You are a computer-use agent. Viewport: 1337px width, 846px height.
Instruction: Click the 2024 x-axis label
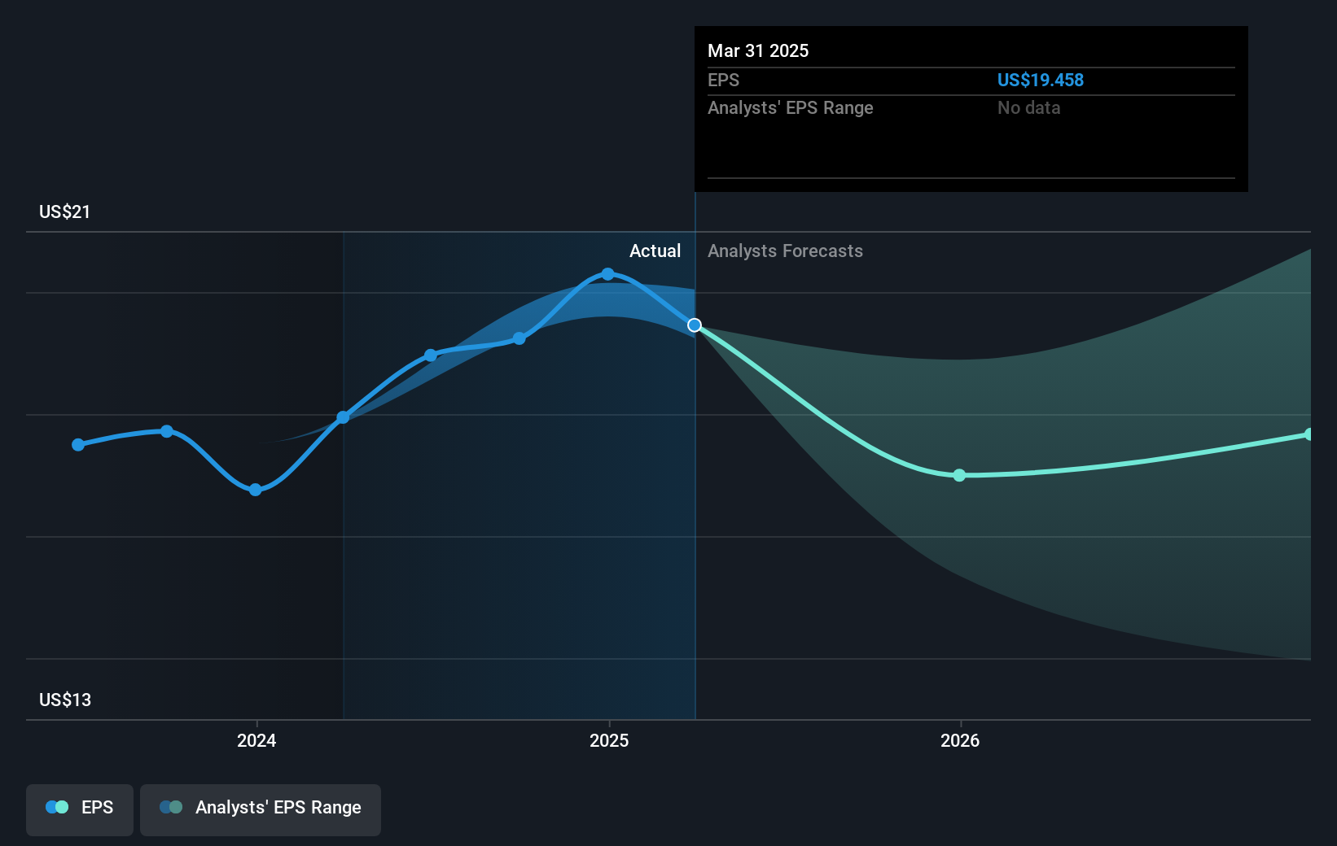[256, 740]
